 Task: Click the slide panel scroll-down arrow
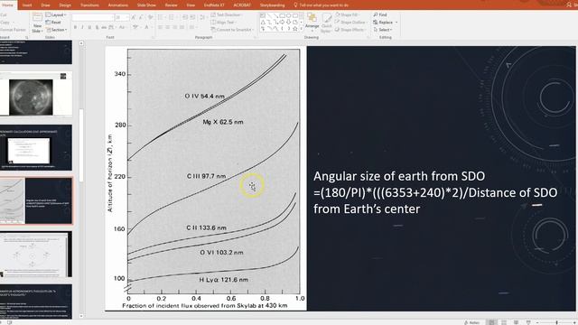click(x=81, y=316)
